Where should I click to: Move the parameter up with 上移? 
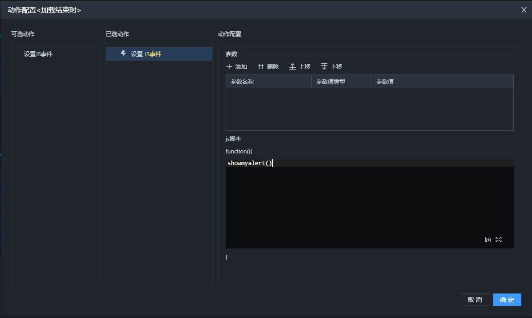coord(293,66)
